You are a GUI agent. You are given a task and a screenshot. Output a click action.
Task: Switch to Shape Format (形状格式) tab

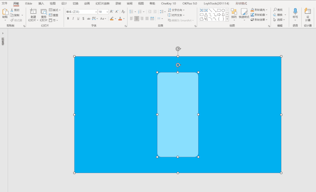point(241,4)
